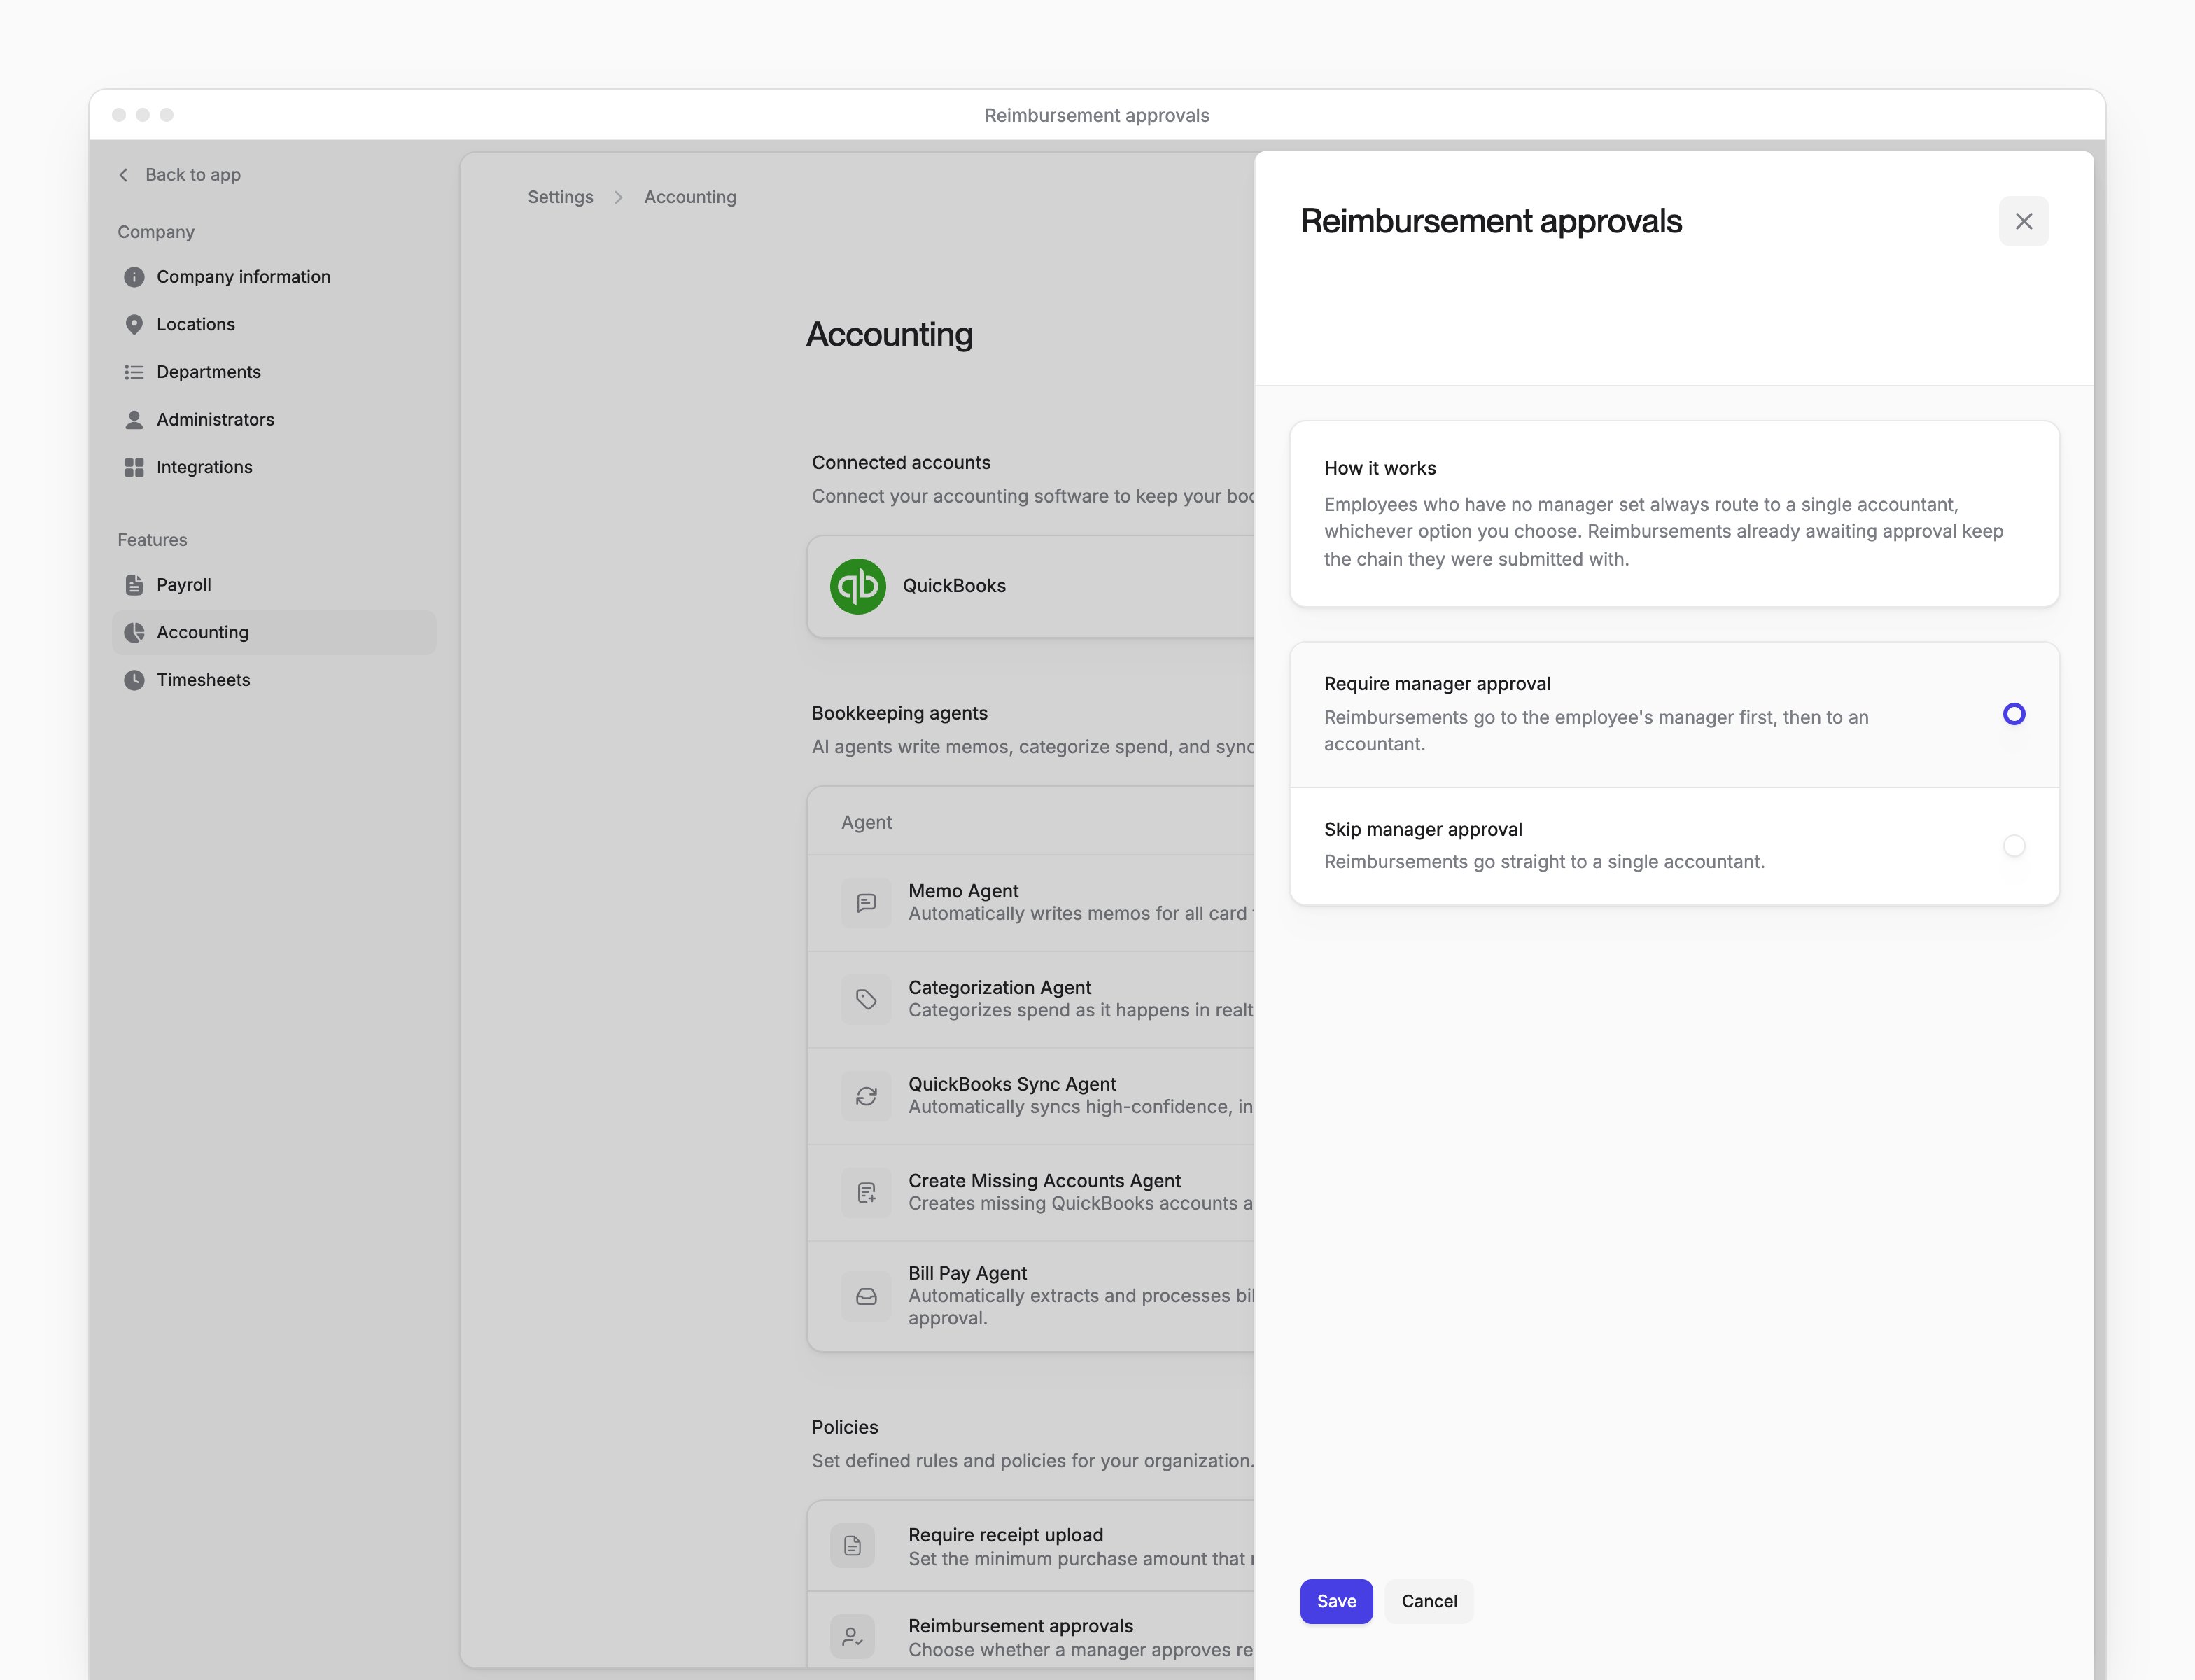
Task: Click the QuickBooks Sync Agent refresh icon
Action: coord(866,1096)
